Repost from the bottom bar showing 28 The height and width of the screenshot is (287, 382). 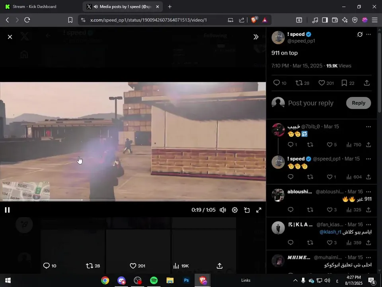pyautogui.click(x=93, y=266)
